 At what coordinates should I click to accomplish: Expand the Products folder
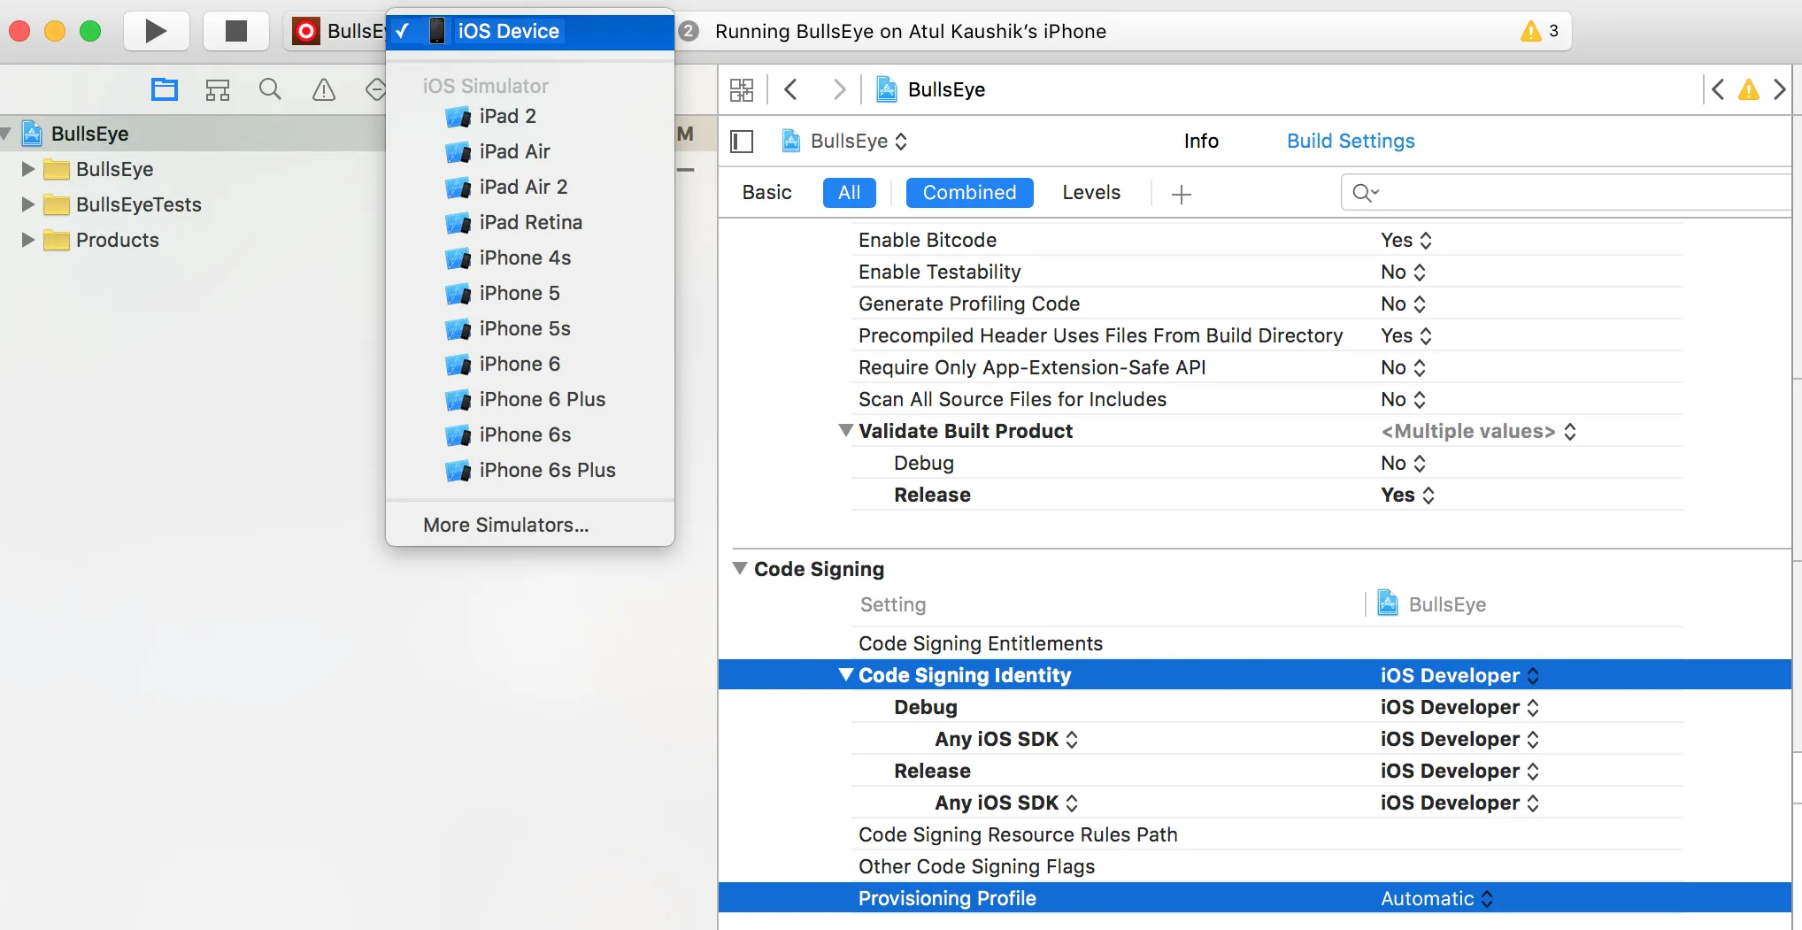pyautogui.click(x=28, y=240)
